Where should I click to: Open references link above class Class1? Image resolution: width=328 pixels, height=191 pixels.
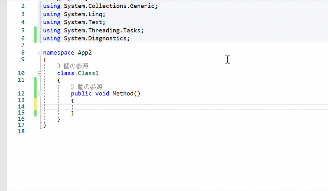(73, 66)
